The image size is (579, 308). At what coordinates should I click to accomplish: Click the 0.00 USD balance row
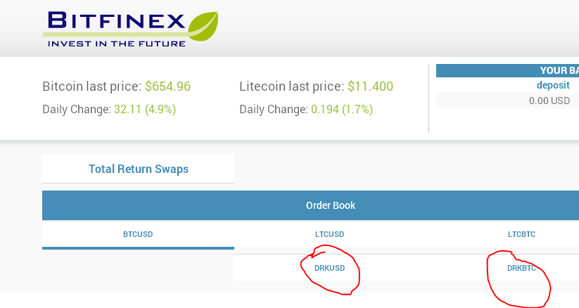coord(549,101)
